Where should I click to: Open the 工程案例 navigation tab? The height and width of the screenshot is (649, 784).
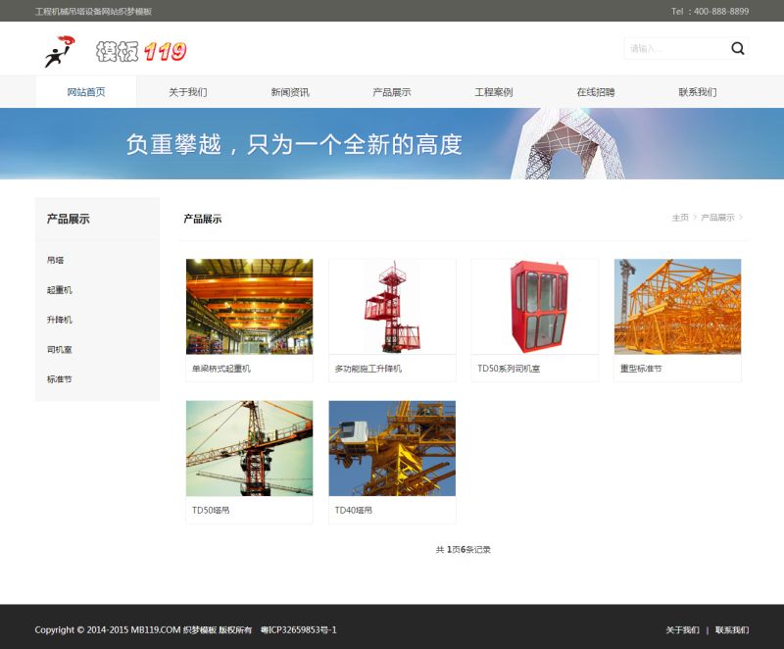pyautogui.click(x=494, y=92)
